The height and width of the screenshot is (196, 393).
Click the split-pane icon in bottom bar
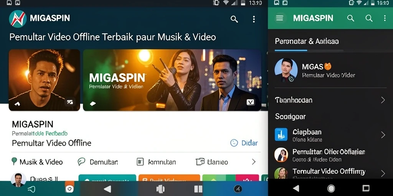pyautogui.click(x=198, y=189)
